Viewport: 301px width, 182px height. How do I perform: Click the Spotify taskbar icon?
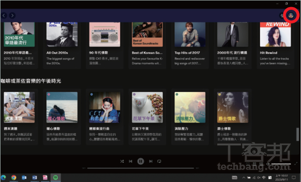55,177
